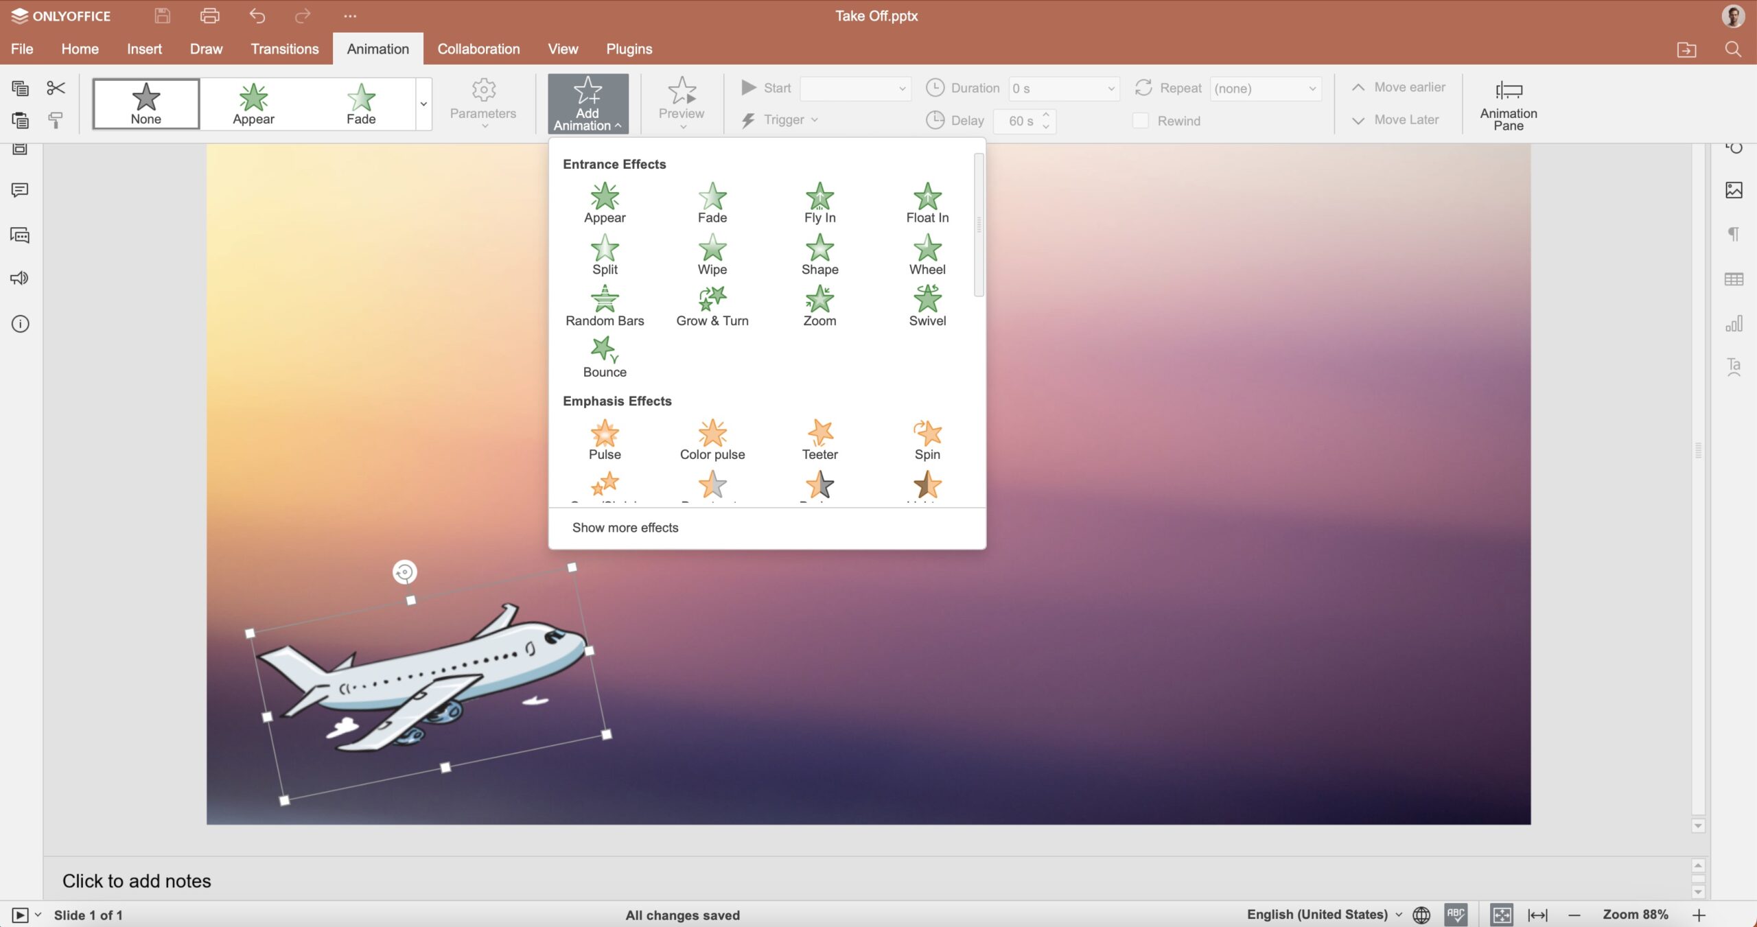Screen dimensions: 1757x927
Task: Apply the Bounce entrance effect
Action: point(605,357)
